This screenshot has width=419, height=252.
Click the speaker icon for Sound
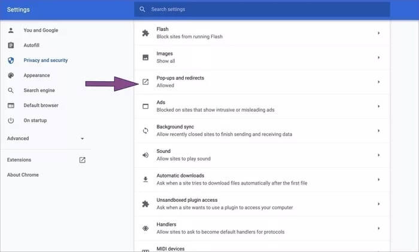[145, 155]
